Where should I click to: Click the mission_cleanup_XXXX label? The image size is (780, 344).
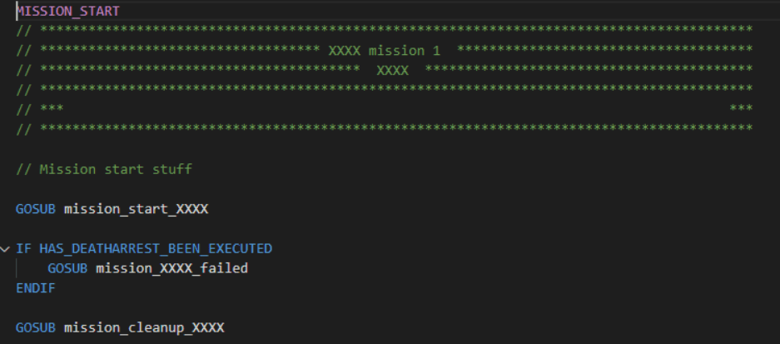click(144, 327)
